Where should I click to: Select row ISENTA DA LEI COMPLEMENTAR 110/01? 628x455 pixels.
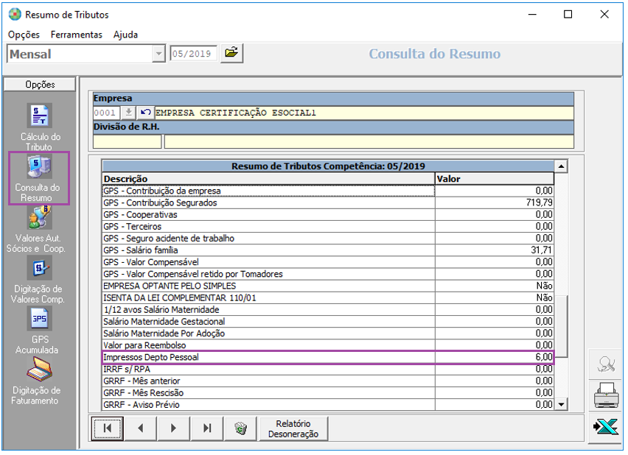pos(328,297)
